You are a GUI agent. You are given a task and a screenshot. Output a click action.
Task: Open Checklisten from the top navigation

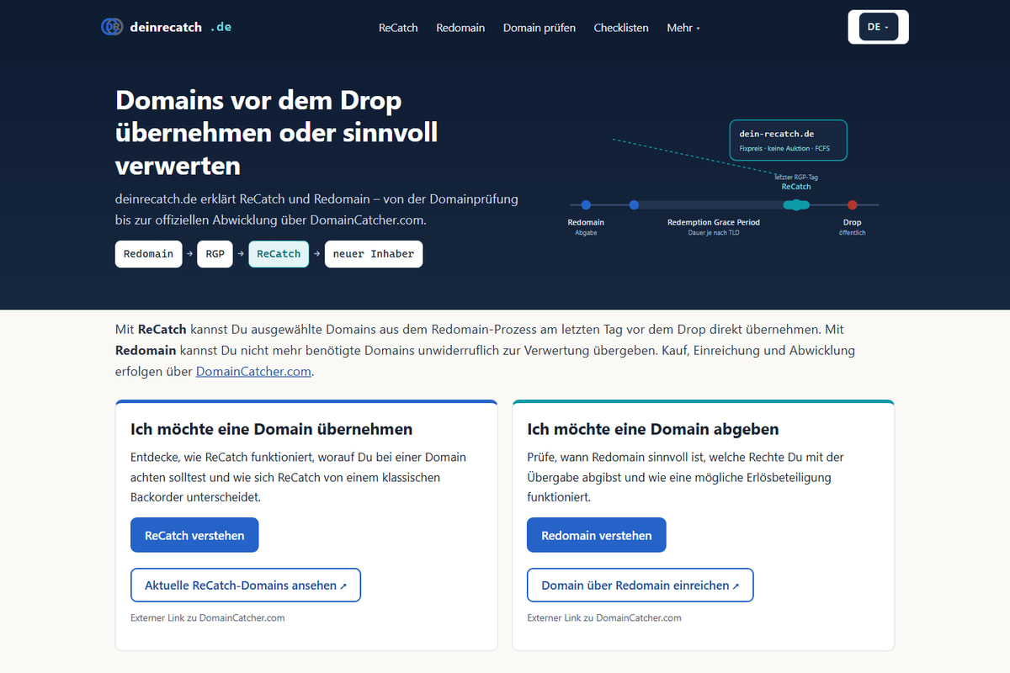click(x=621, y=28)
